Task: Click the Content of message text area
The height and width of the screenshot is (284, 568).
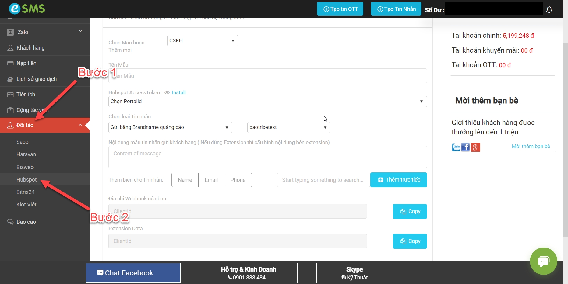Action: (x=267, y=157)
